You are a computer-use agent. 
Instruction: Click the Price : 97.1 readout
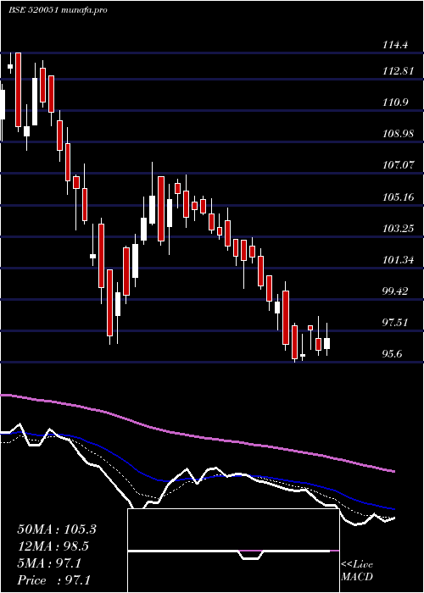coord(53,580)
